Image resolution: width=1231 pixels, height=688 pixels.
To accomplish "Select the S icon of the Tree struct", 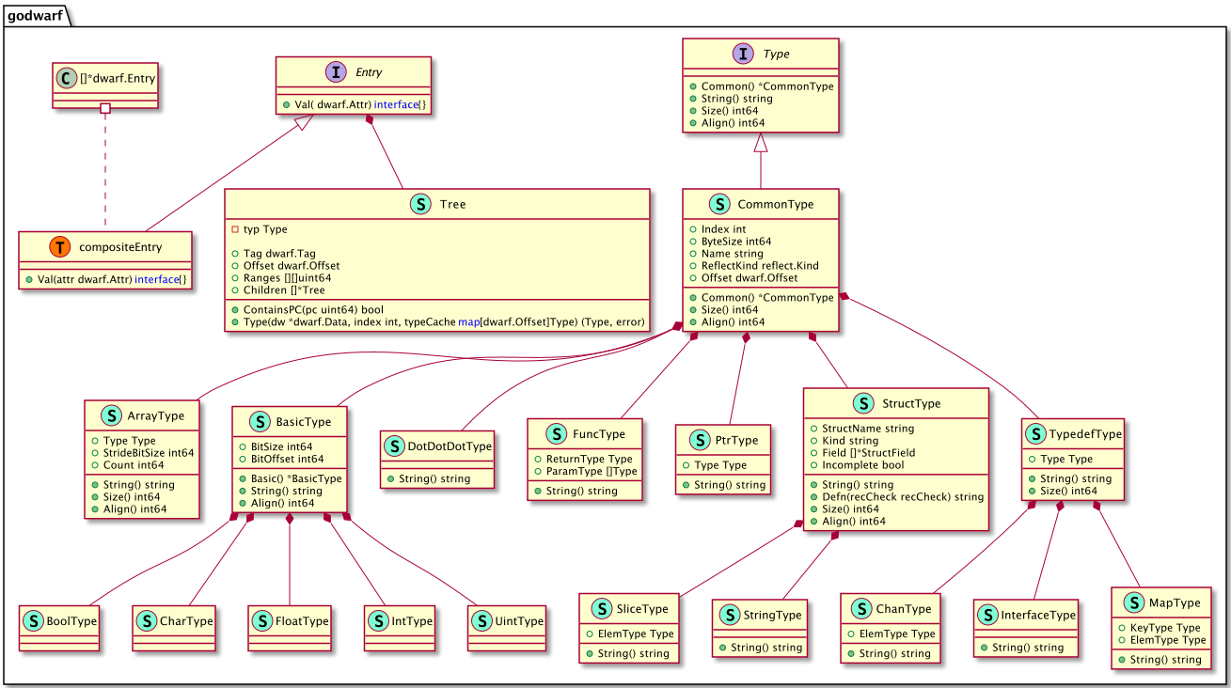I will point(420,204).
